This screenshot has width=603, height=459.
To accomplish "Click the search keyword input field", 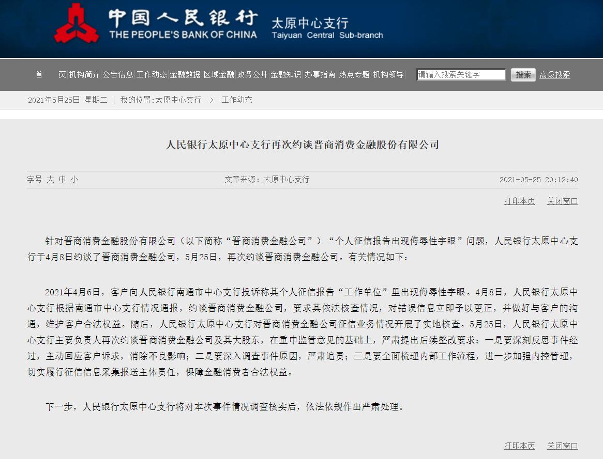I will click(x=460, y=74).
